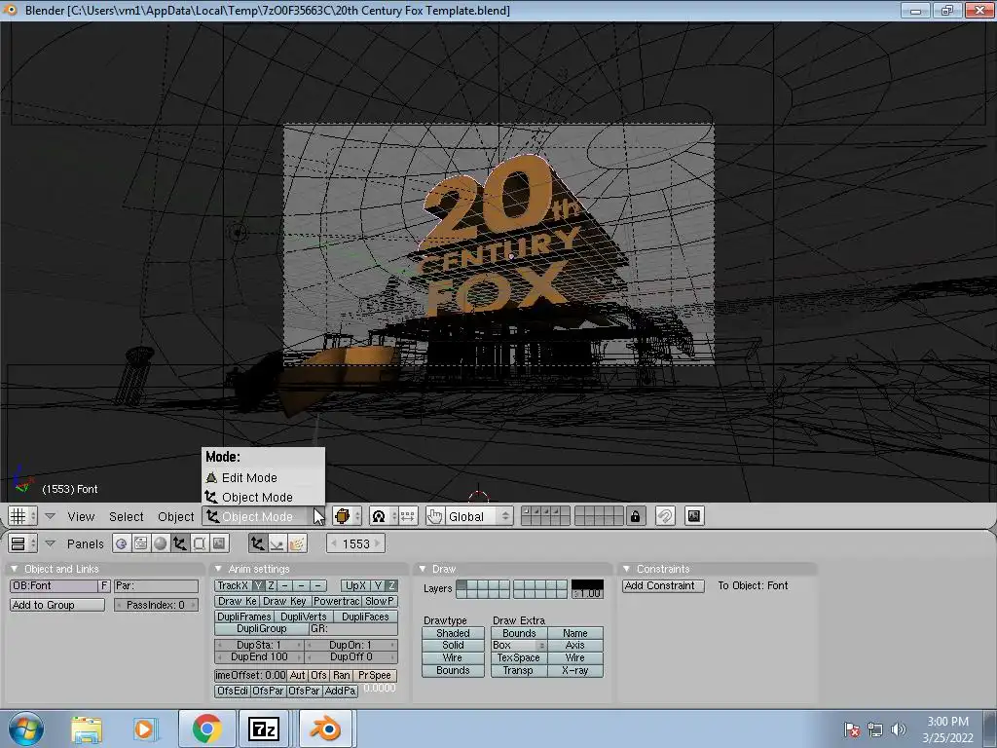This screenshot has width=997, height=748.
Task: Open the Buttons window type selector
Action: (x=23, y=543)
